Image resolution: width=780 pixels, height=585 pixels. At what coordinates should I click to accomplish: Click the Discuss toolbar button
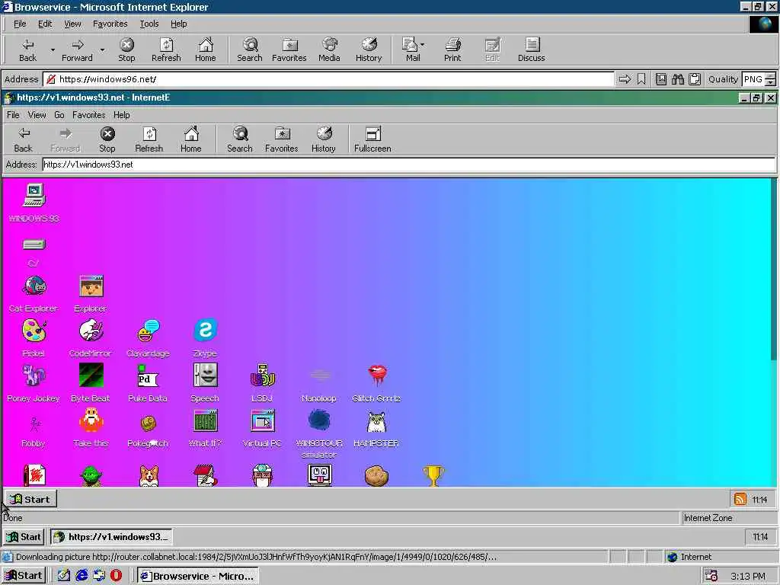pos(531,50)
